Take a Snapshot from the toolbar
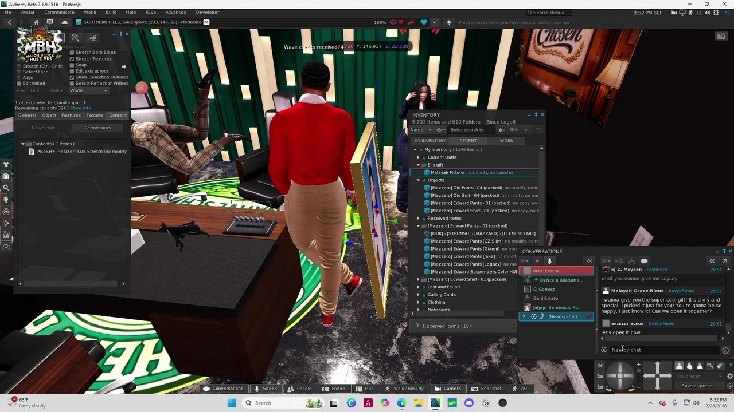 486,389
